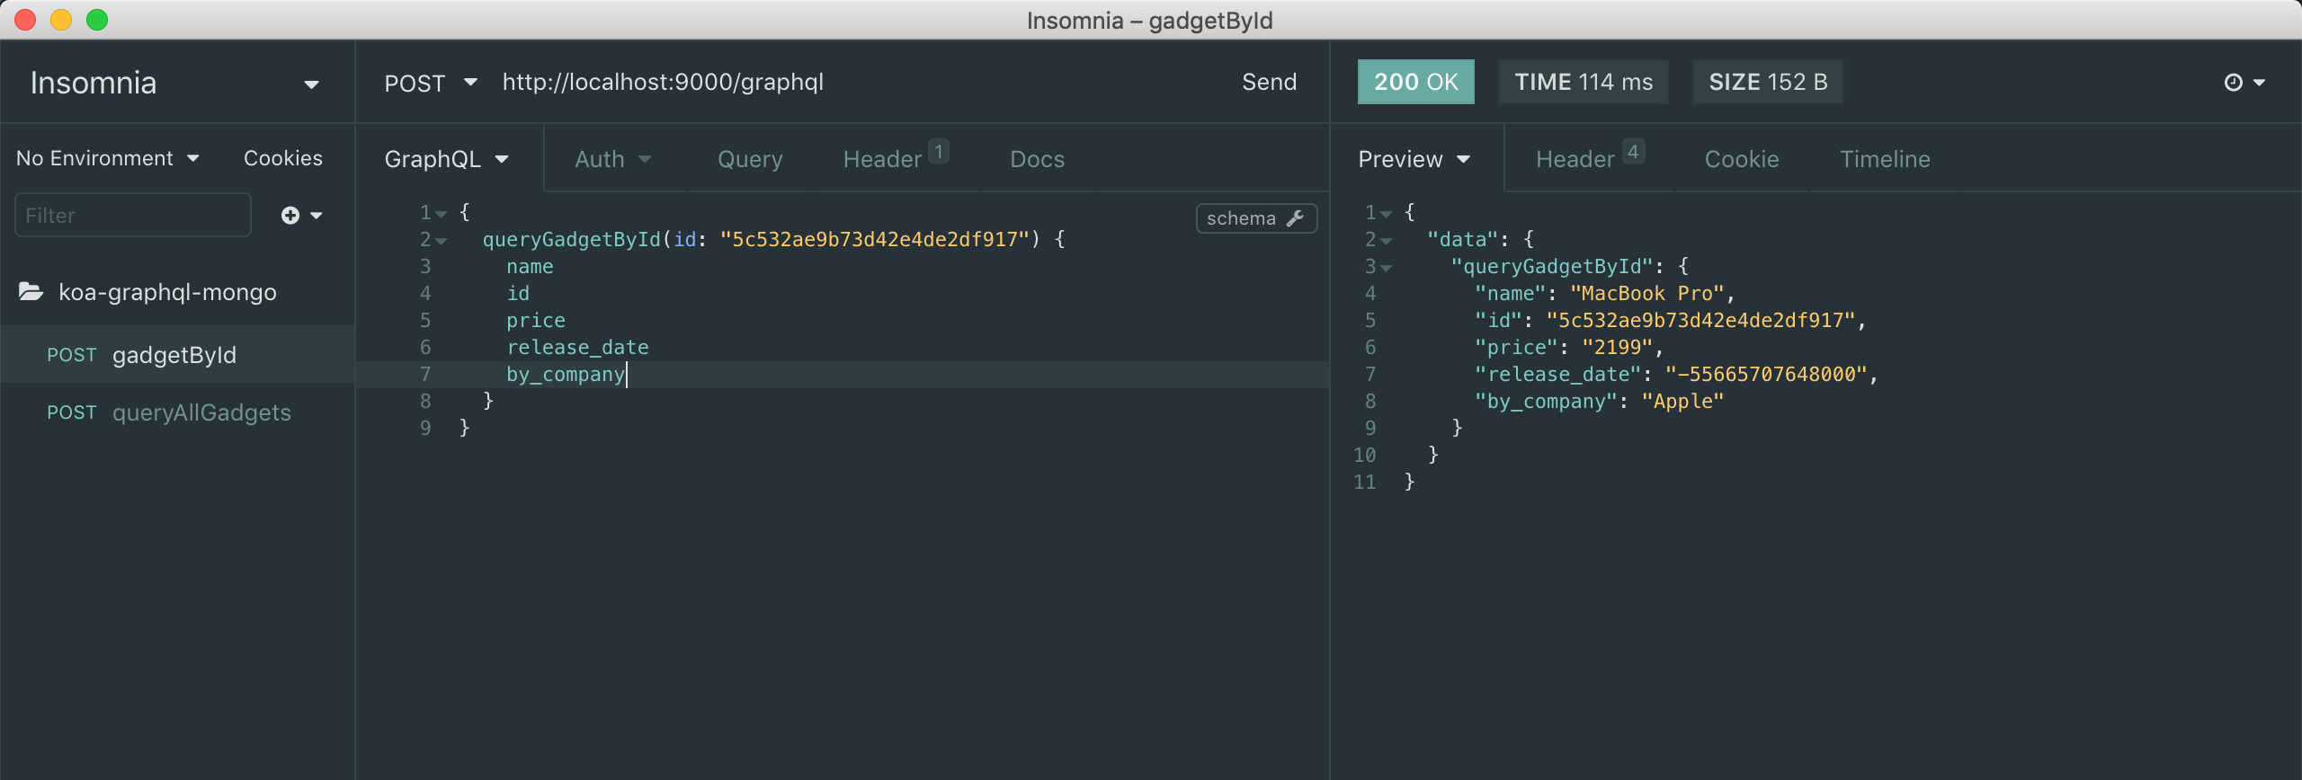
Task: Click release_date in the query editor
Action: (x=577, y=348)
